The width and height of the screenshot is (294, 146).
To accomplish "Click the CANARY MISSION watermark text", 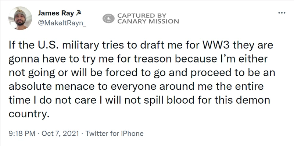I will point(148,21).
